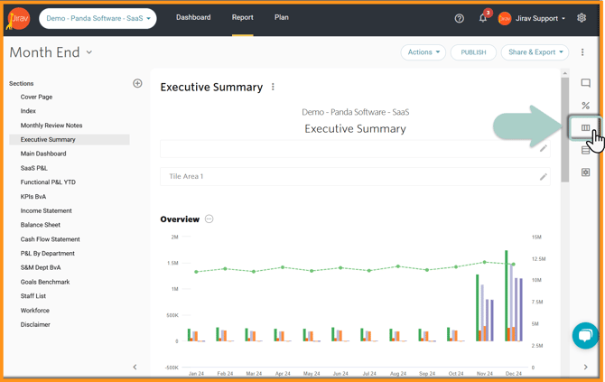This screenshot has width=605, height=382.
Task: Edit Tile Area 1 with pencil icon
Action: [543, 177]
